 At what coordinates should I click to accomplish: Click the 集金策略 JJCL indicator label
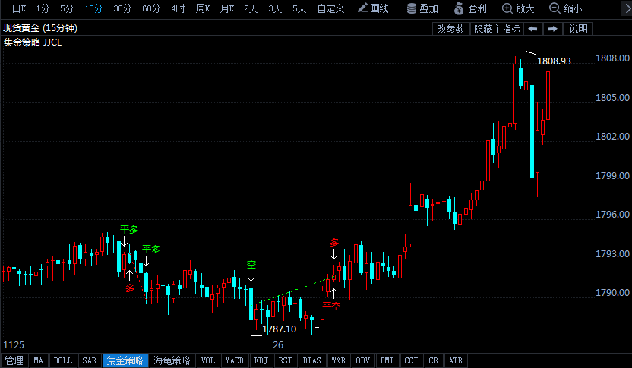tap(33, 42)
